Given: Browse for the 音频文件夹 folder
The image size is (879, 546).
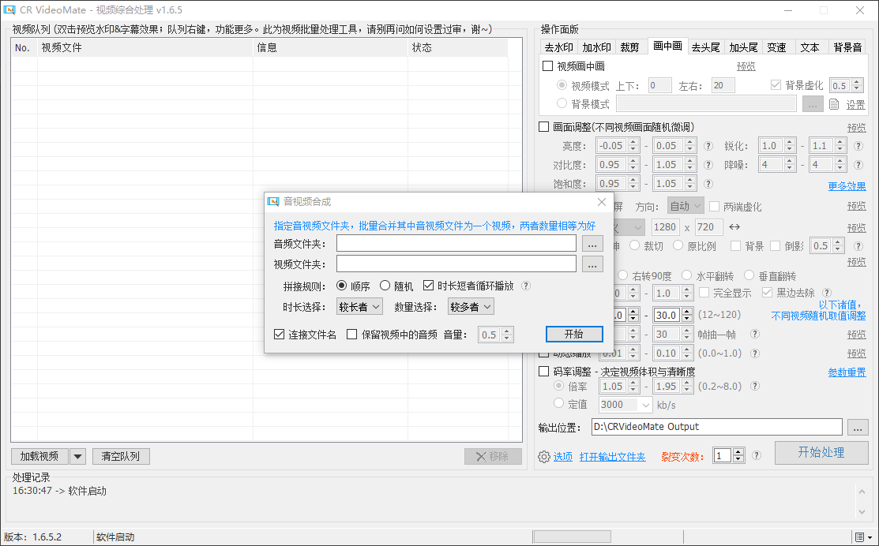Looking at the screenshot, I should [592, 244].
